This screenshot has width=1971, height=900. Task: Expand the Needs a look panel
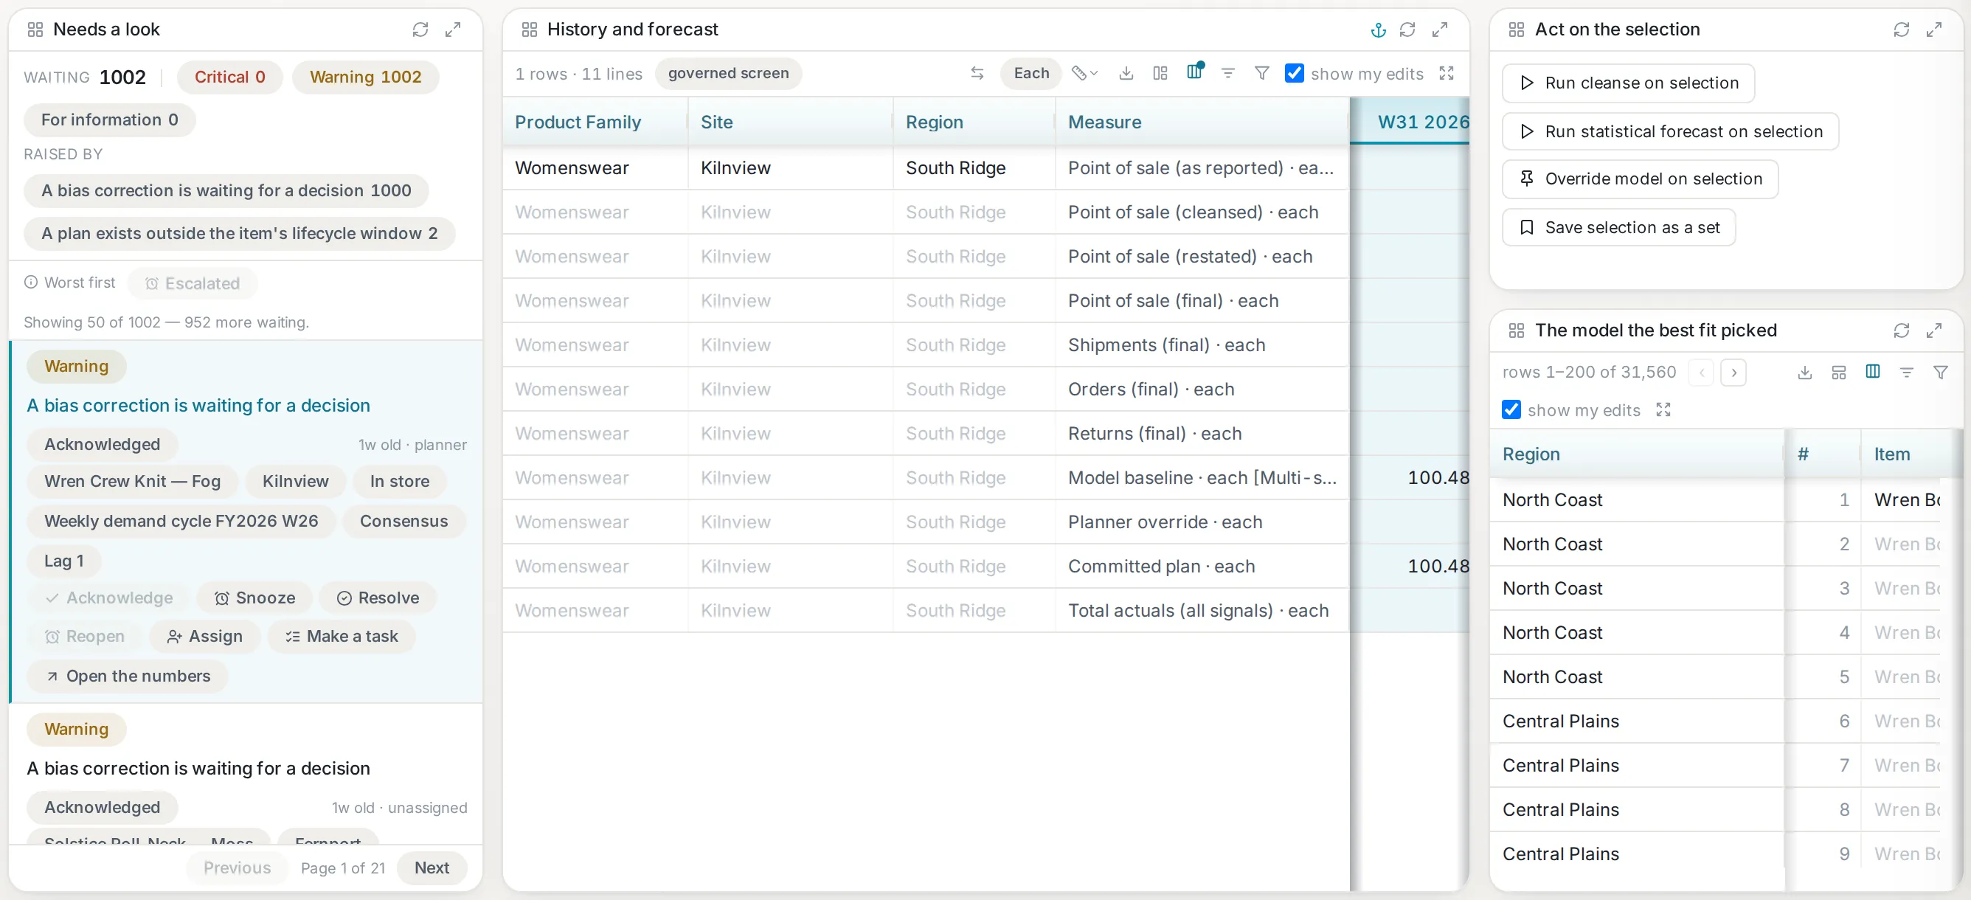pyautogui.click(x=453, y=29)
